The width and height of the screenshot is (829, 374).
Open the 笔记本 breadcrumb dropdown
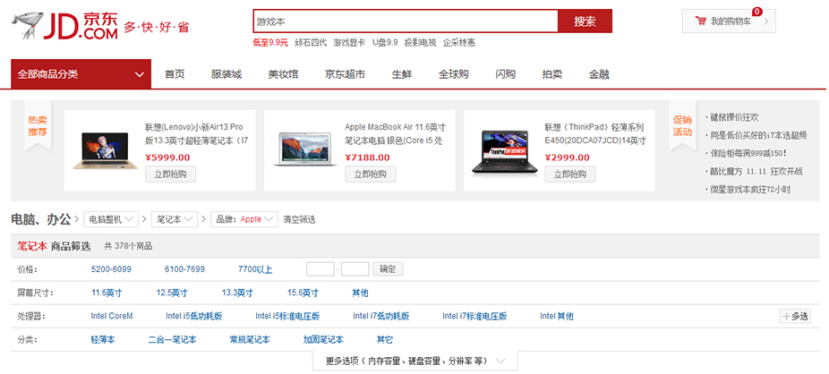coord(177,219)
